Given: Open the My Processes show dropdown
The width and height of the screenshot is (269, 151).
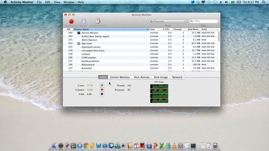Looking at the screenshot, I should pyautogui.click(x=168, y=21).
